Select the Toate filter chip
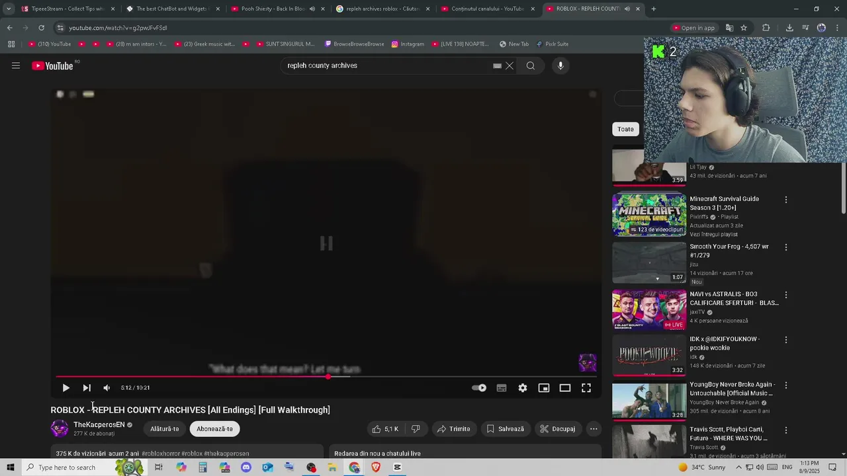847x476 pixels. [625, 129]
